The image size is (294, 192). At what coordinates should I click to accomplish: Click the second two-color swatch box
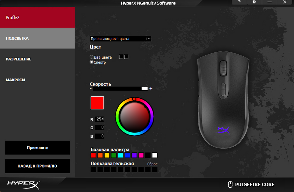point(126,57)
